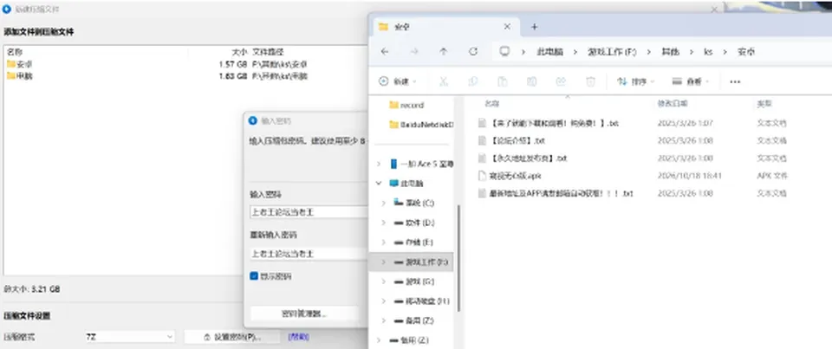Screen dimensions: 832x349
Task: Expand the 一加 Ace 5 device node
Action: [x=379, y=164]
